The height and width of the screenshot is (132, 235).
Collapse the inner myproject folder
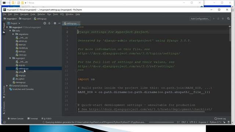coord(10,58)
